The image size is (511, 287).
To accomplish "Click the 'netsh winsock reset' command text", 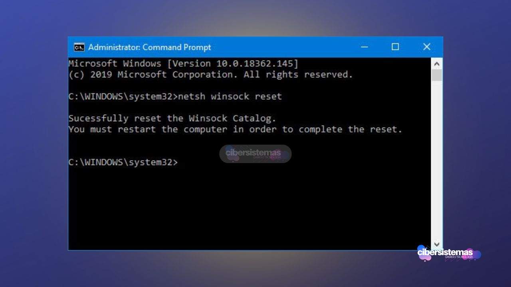I will [230, 96].
